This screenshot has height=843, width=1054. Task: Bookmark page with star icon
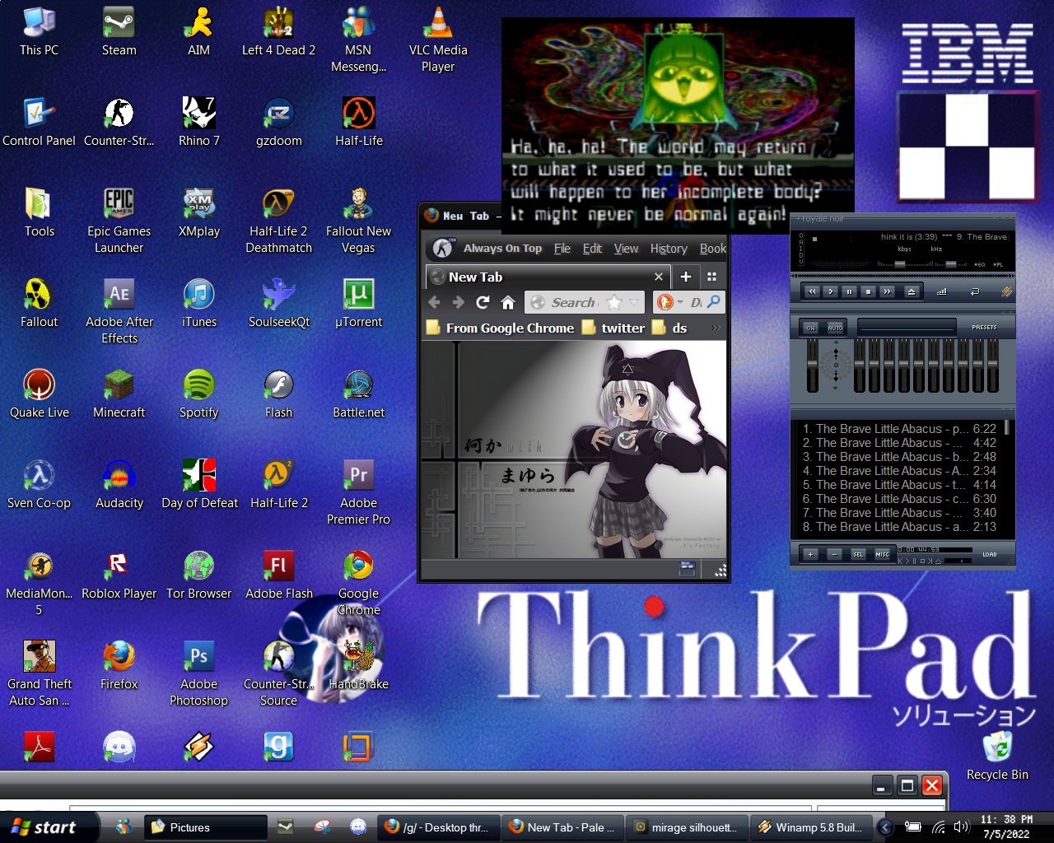(x=613, y=302)
